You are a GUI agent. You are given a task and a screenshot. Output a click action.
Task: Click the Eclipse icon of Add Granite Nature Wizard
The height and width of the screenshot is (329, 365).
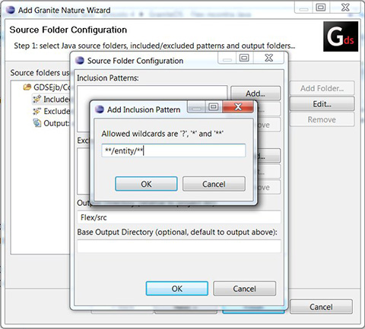[11, 10]
